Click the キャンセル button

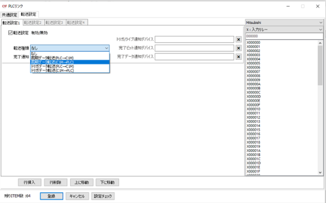tap(77, 196)
